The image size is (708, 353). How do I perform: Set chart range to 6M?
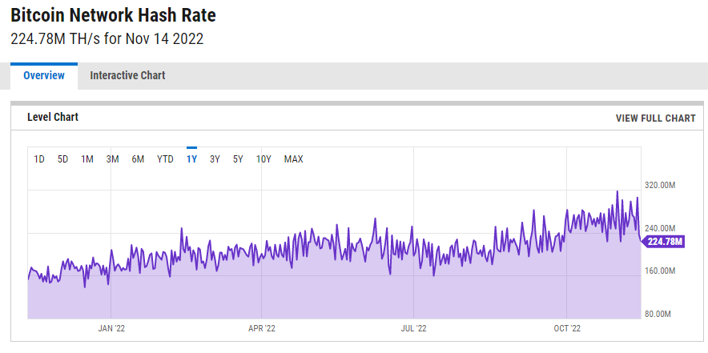(138, 159)
